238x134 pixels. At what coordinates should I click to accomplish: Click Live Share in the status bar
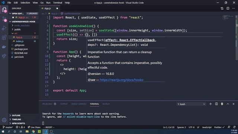[x=34, y=127]
